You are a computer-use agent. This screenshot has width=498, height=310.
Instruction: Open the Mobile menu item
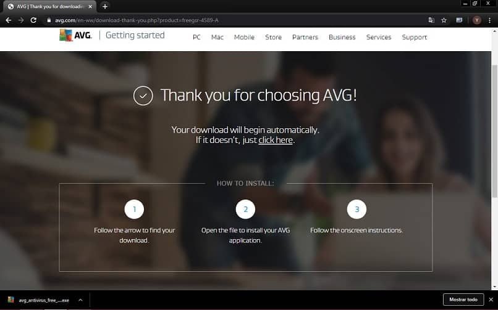244,37
